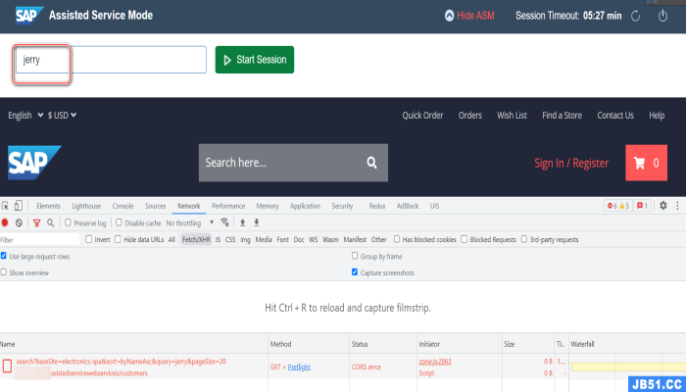This screenshot has height=392, width=686.
Task: Switch to the Console tab
Action: tap(122, 206)
